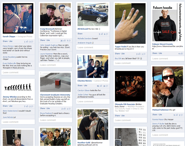Click the comment bubble icon on Charina Rivera post
Screen dimensions: 185x146
(107, 86)
